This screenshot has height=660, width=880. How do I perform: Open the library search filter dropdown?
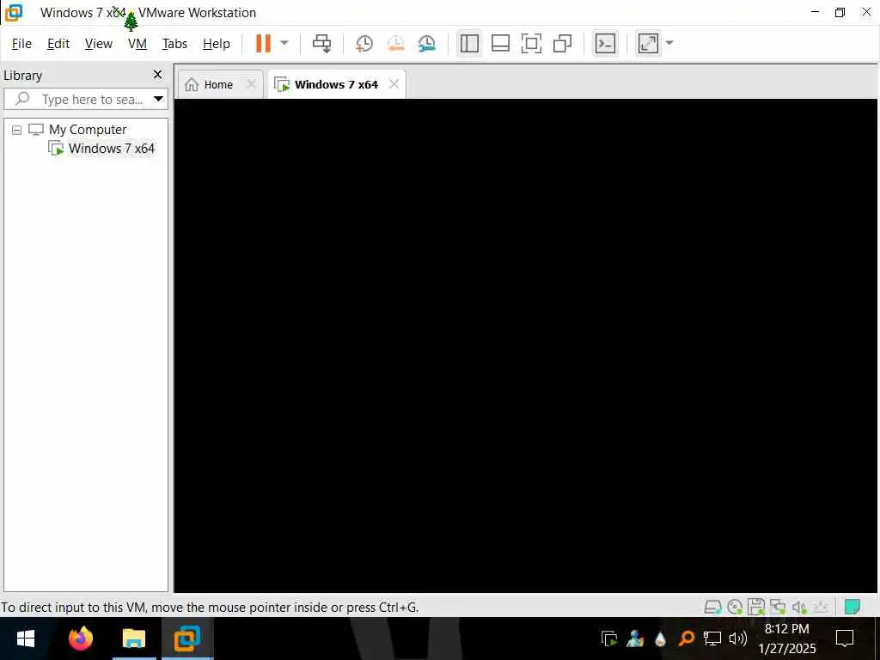[x=159, y=100]
